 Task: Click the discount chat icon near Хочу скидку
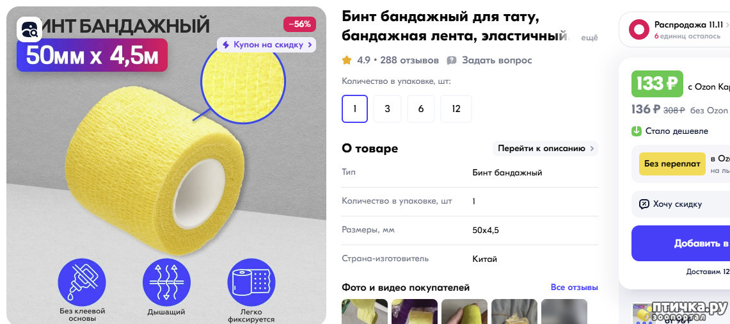644,204
